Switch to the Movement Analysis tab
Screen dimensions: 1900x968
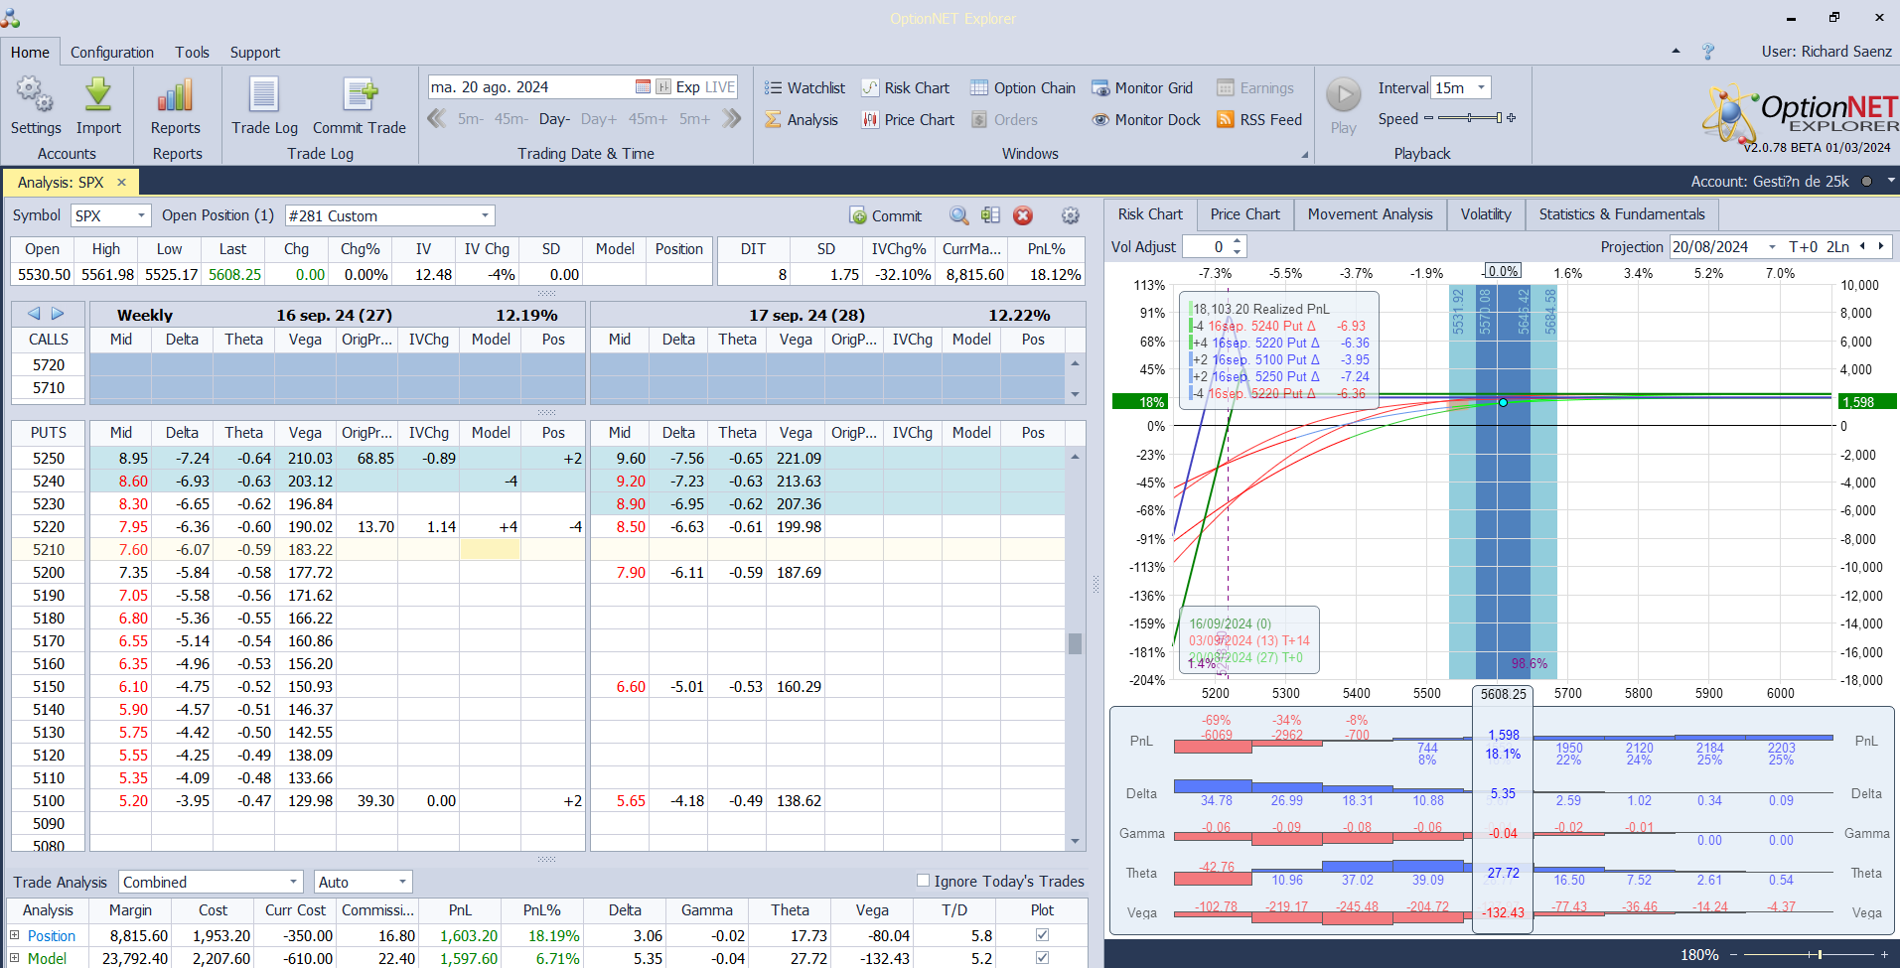pyautogui.click(x=1371, y=214)
